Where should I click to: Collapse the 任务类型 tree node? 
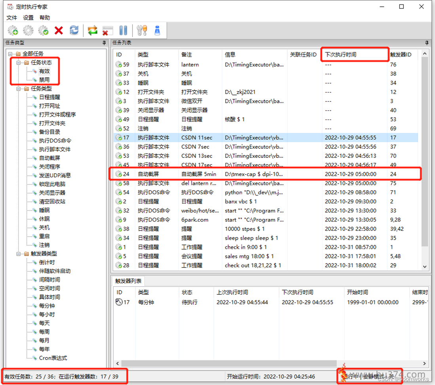click(x=18, y=89)
